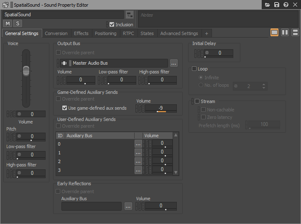Click Voice Low-pass filter value field
The image size is (301, 224).
point(31,155)
